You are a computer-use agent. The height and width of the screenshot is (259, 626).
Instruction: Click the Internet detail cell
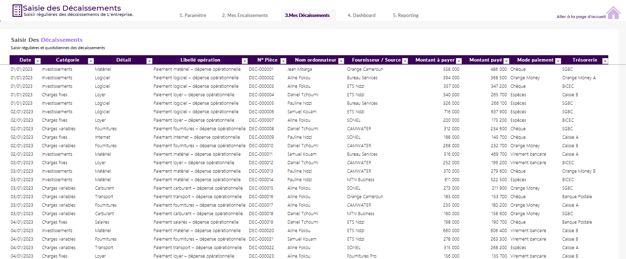(x=102, y=137)
